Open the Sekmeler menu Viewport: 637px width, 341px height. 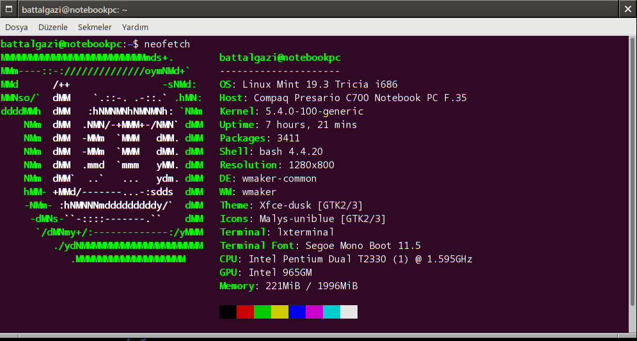point(95,28)
